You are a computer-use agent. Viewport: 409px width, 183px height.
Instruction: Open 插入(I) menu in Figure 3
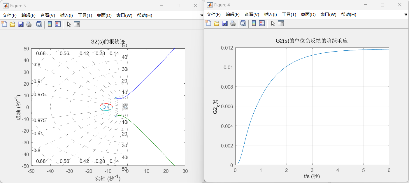66,15
